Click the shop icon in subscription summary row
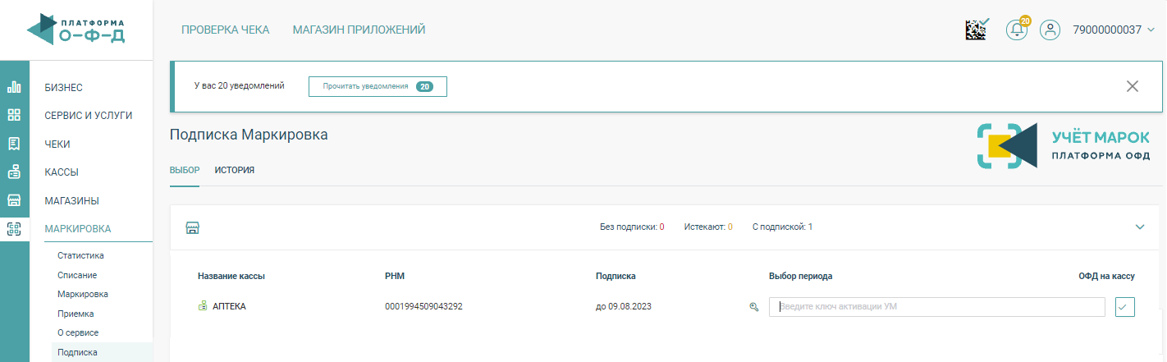This screenshot has width=1167, height=362. click(x=193, y=227)
